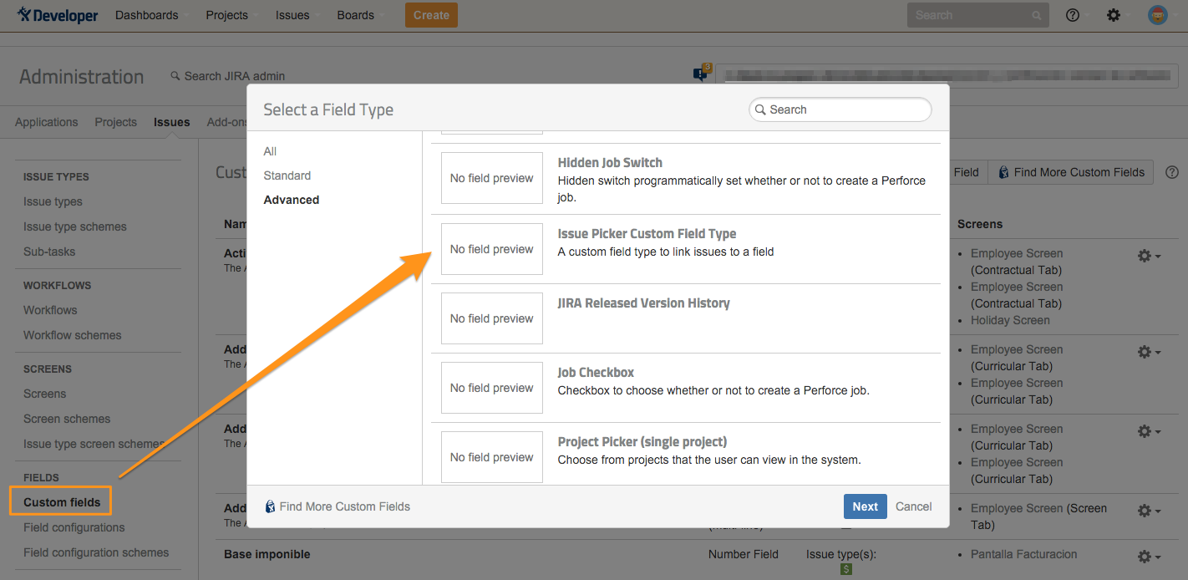Open Workflow schemes in sidebar
Viewport: 1188px width, 580px height.
[73, 335]
